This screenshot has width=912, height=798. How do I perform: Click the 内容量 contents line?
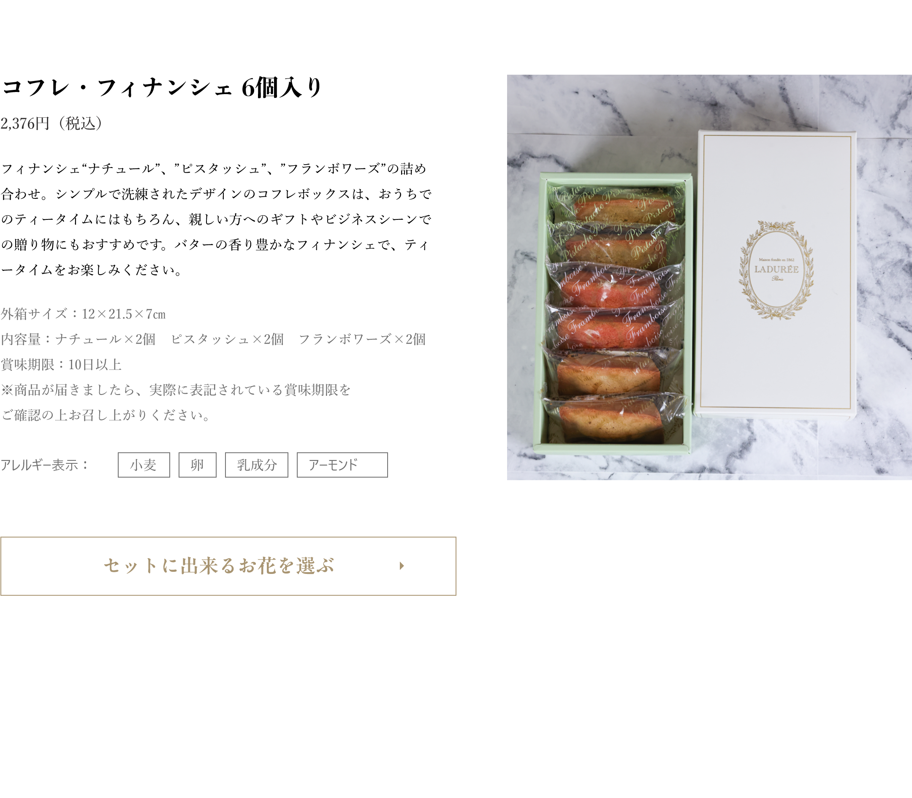(213, 339)
